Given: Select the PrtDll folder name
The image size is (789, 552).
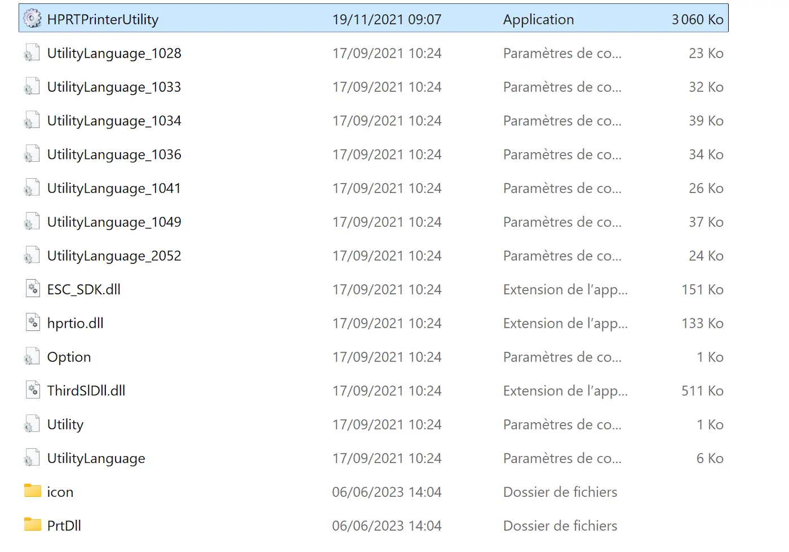Looking at the screenshot, I should 64,526.
